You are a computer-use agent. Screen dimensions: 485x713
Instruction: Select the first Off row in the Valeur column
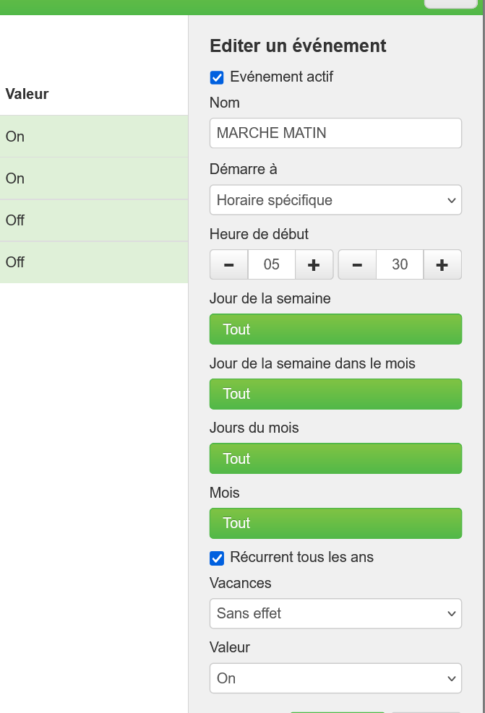pos(94,220)
